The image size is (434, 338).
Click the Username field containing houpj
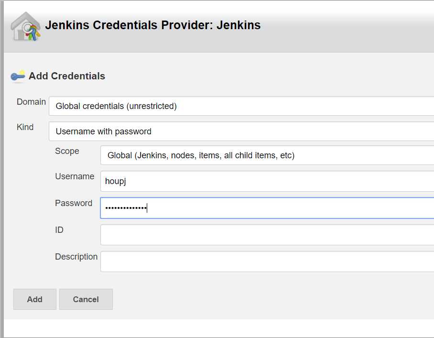click(x=267, y=181)
